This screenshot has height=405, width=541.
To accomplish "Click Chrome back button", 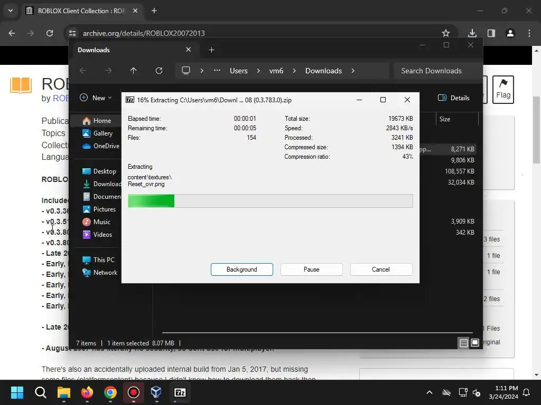I will click(12, 33).
